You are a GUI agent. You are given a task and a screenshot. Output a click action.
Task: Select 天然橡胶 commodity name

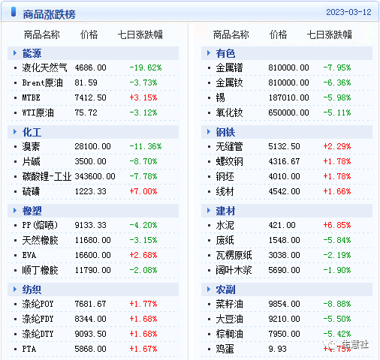point(40,240)
